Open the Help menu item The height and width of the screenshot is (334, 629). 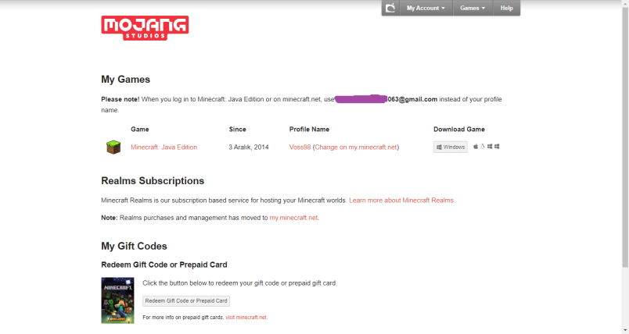[x=507, y=8]
